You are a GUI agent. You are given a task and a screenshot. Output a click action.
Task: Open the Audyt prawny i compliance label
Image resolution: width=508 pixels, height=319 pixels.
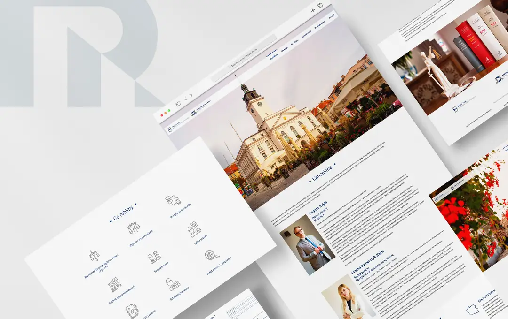[x=219, y=266]
